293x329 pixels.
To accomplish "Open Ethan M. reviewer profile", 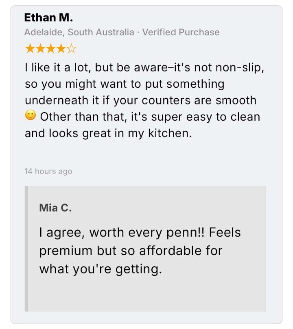I will [48, 17].
